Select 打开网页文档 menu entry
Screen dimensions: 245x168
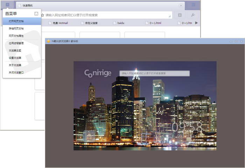[22, 21]
